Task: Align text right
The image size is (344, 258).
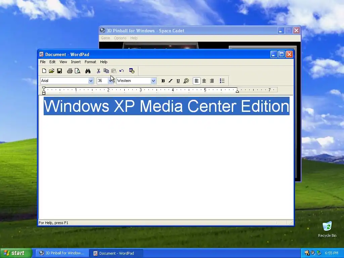Action: tap(212, 81)
